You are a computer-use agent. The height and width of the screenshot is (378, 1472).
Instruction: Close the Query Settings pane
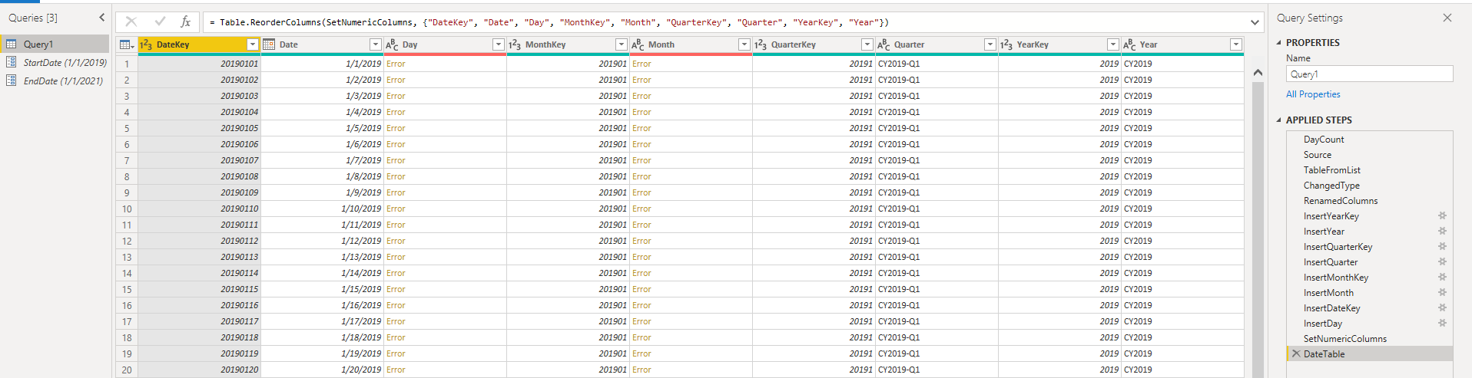click(1447, 18)
